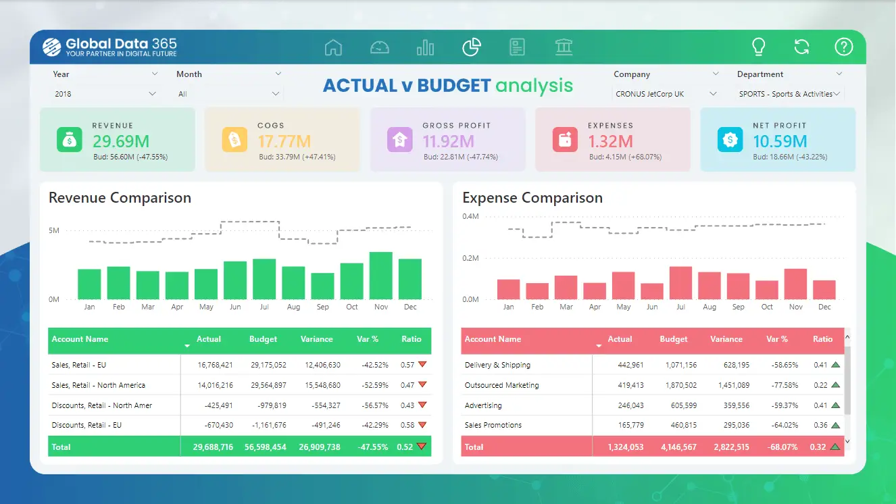Click the lightbulb insights icon
Screen dimensions: 896x504
tap(759, 47)
